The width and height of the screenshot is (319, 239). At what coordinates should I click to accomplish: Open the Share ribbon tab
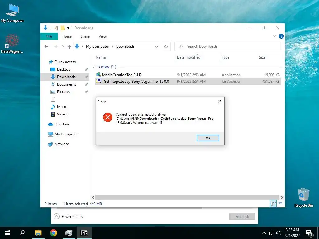point(85,36)
